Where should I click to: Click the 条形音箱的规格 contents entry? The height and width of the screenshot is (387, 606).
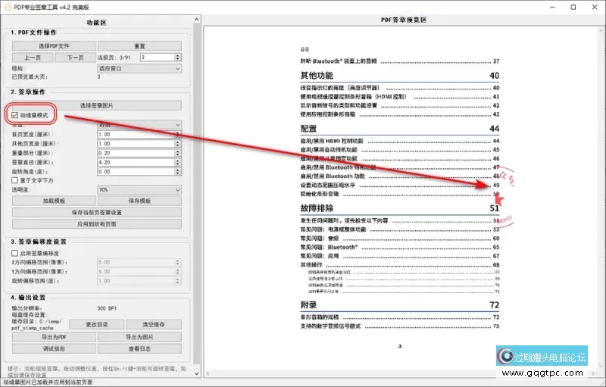tap(320, 317)
